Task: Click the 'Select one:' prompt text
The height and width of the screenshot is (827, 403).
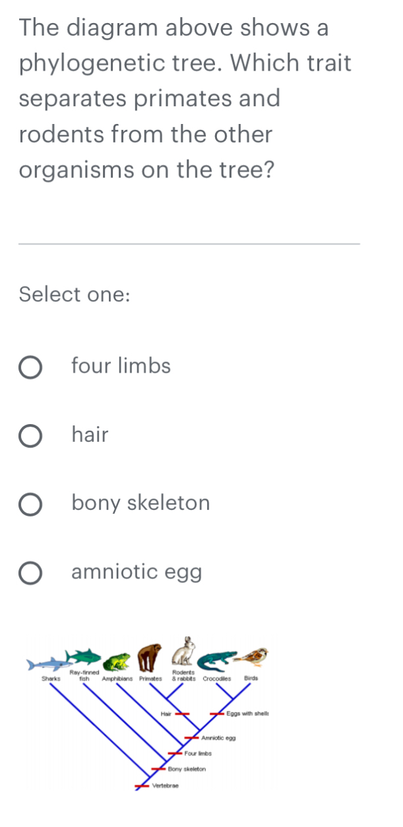Action: tap(75, 294)
